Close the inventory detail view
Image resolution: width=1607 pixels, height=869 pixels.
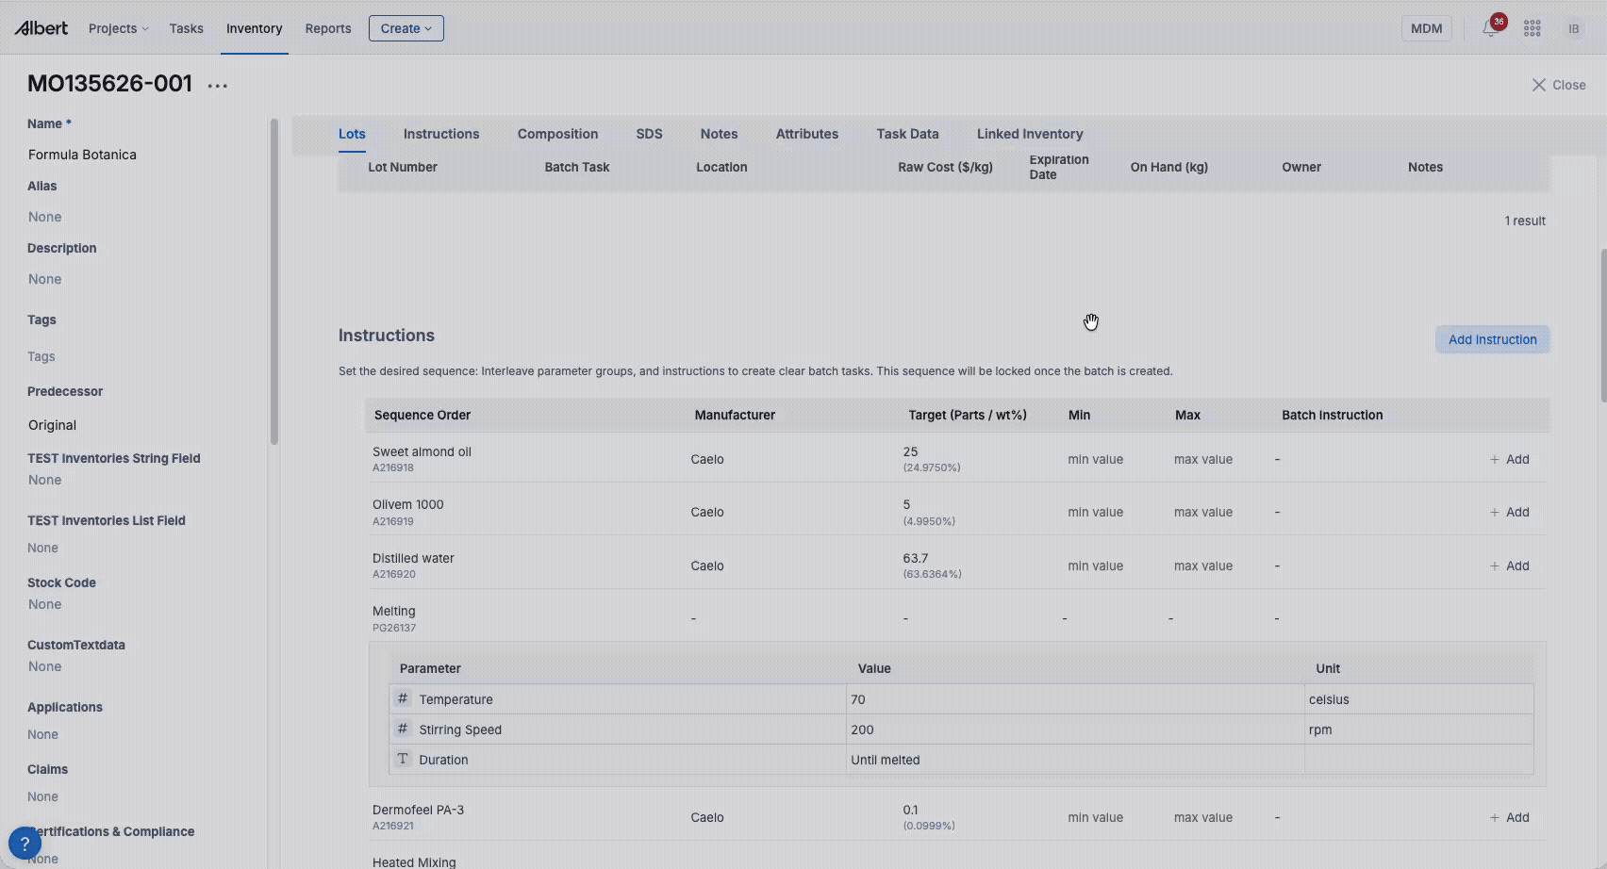1558,85
